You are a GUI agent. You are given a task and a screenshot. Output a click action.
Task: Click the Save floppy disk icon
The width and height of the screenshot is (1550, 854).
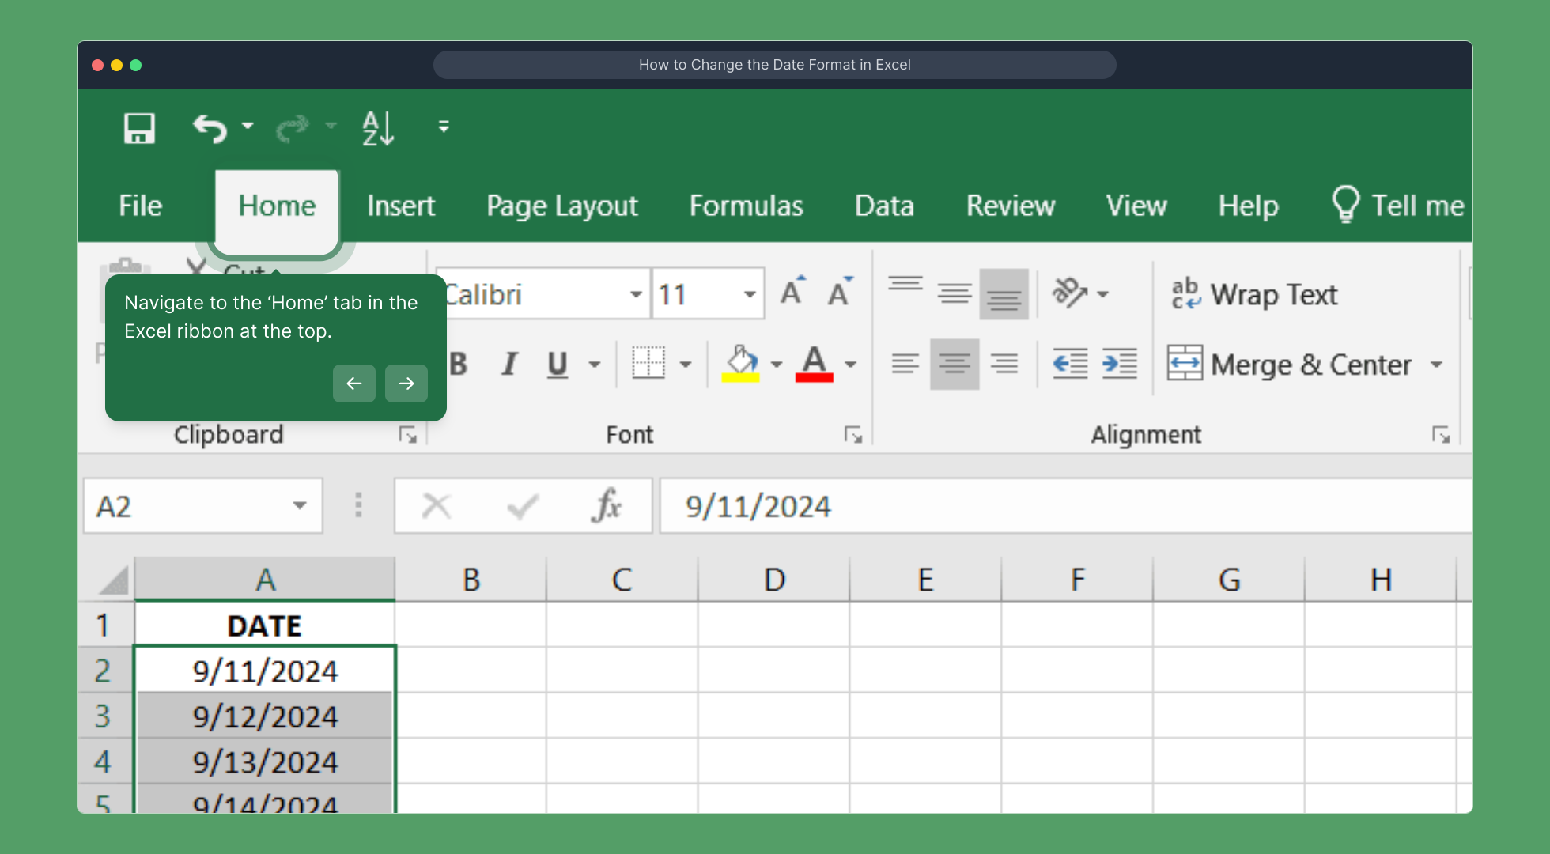coord(139,127)
